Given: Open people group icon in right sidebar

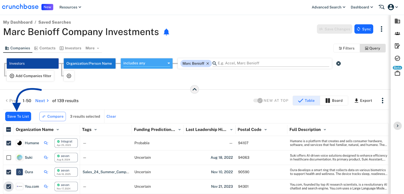Looking at the screenshot, I should click(x=397, y=33).
